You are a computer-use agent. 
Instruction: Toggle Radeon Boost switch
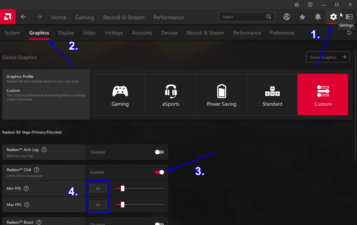[160, 224]
